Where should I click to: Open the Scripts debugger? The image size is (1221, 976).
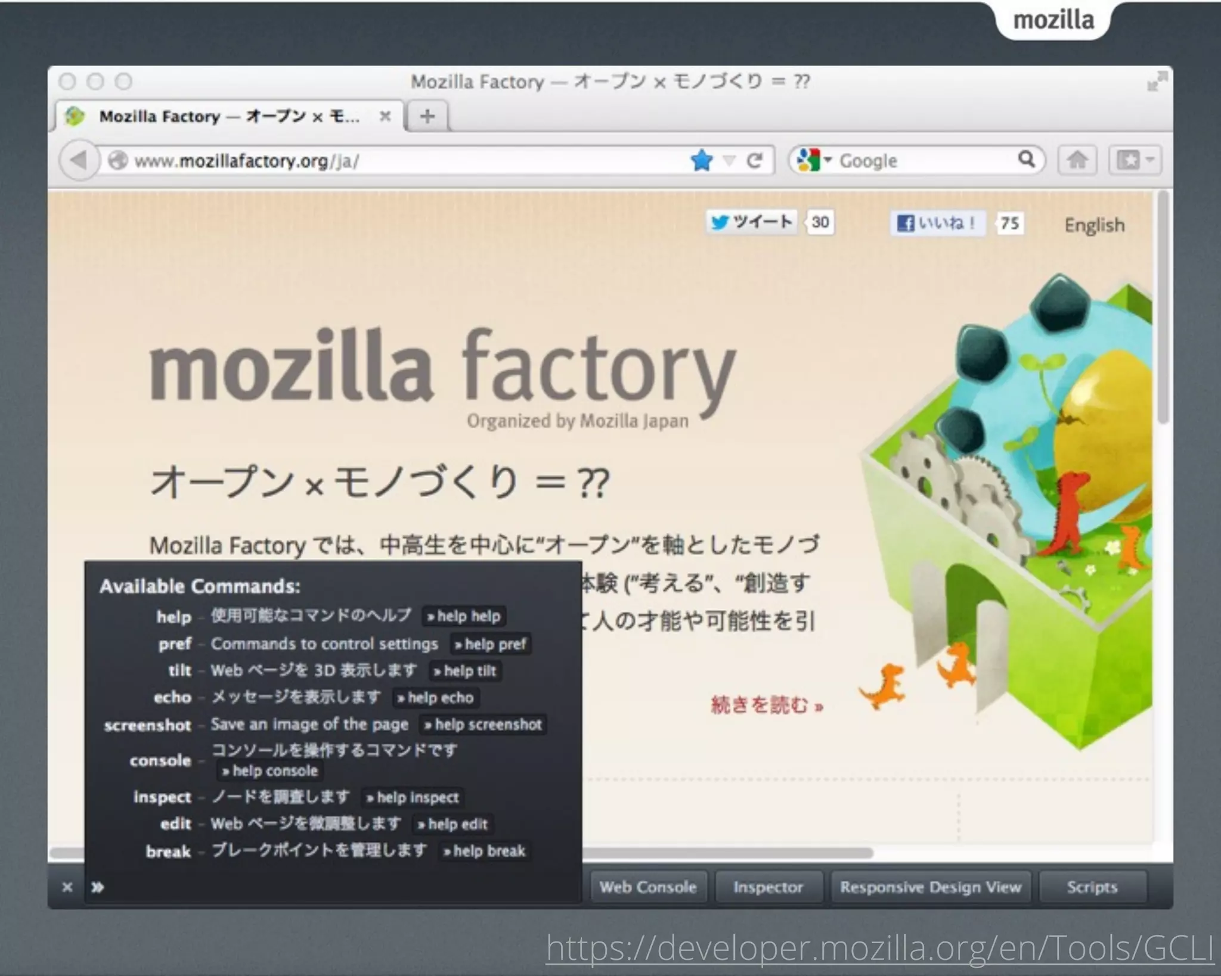[x=1092, y=887]
